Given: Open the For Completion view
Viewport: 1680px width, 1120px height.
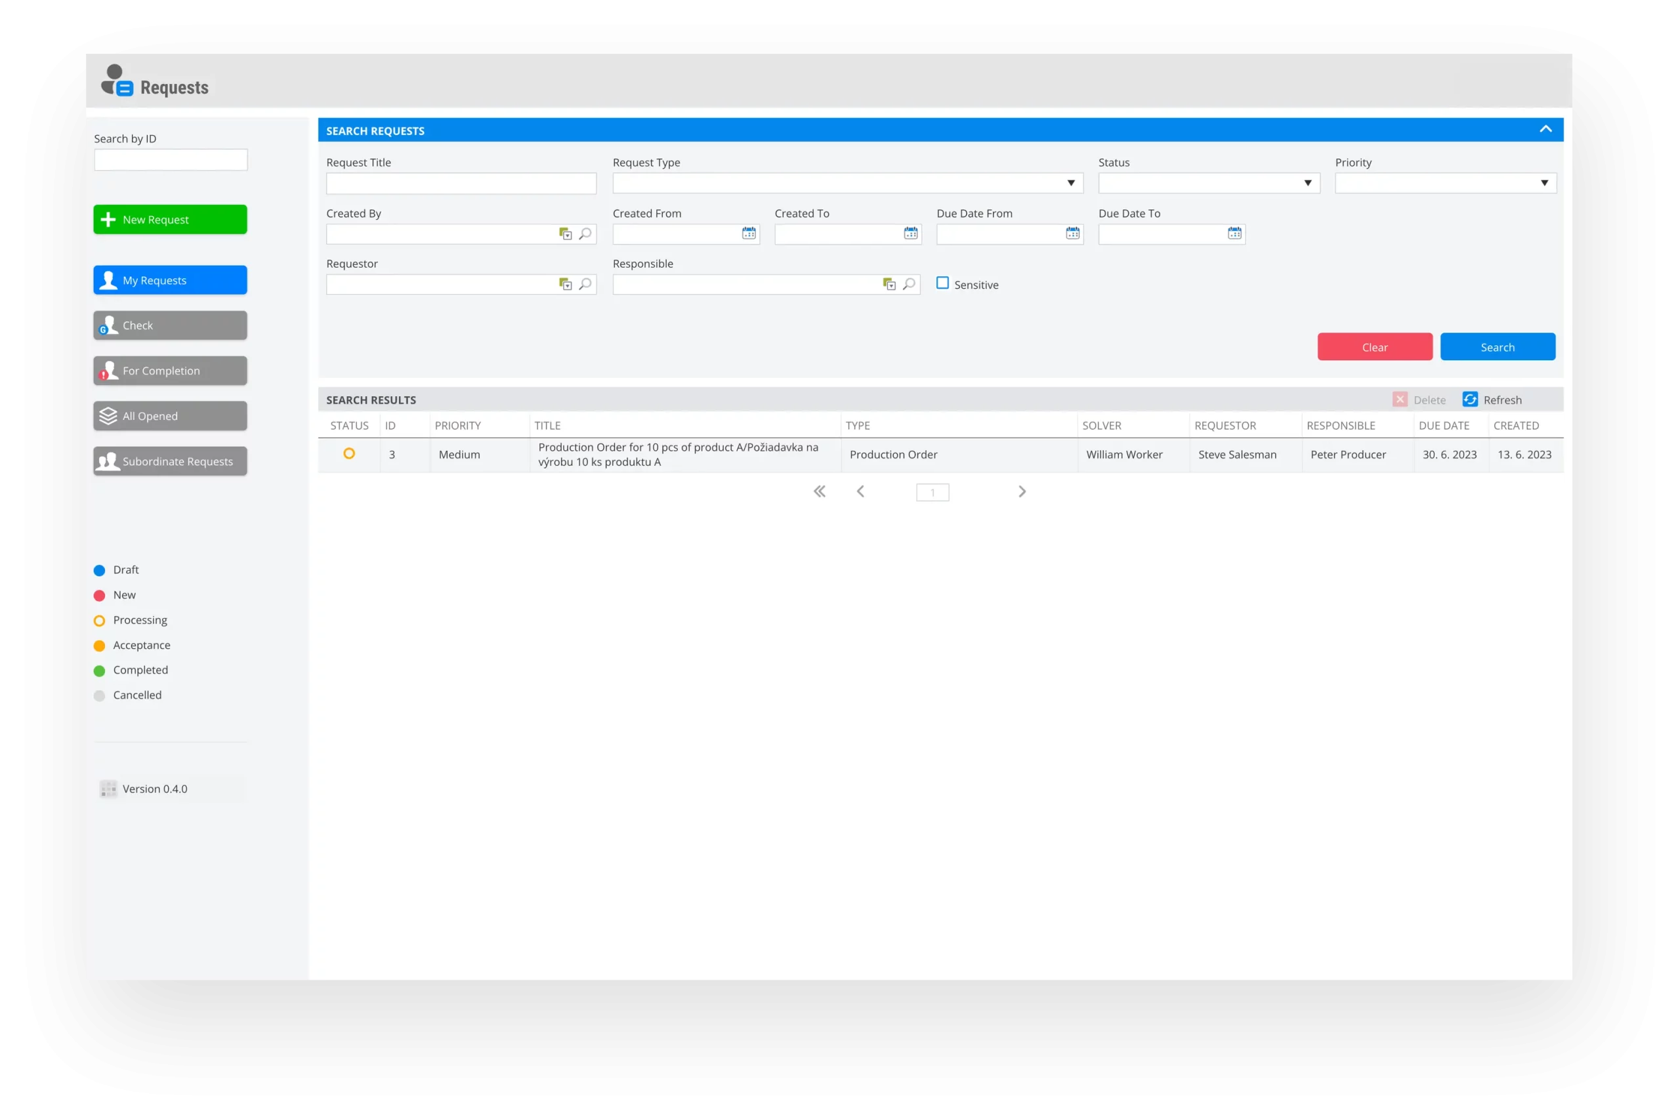Looking at the screenshot, I should (x=170, y=371).
